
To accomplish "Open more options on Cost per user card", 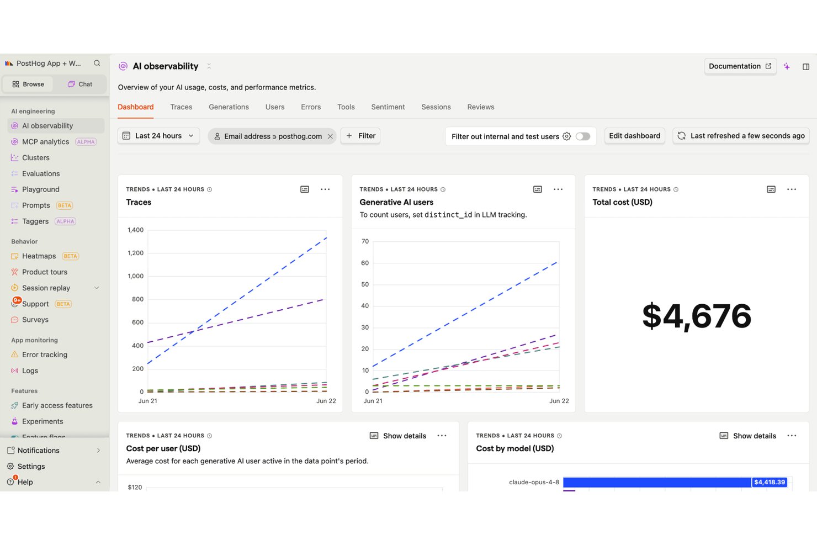I will click(442, 436).
